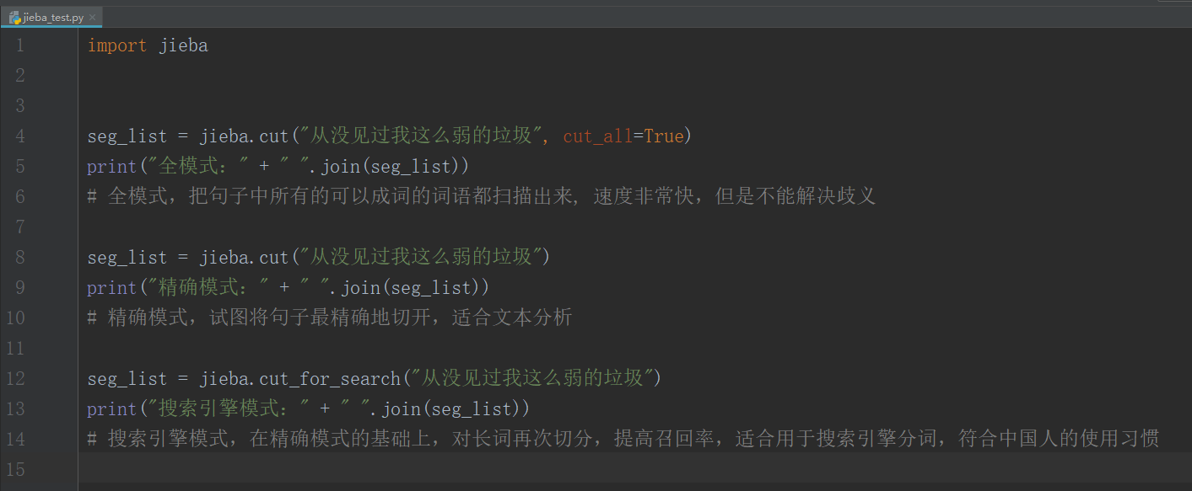This screenshot has width=1192, height=491.
Task: Click the True value on line 4
Action: 663,136
